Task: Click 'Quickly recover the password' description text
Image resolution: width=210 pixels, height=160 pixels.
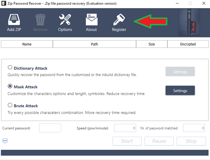Action: tap(72, 75)
